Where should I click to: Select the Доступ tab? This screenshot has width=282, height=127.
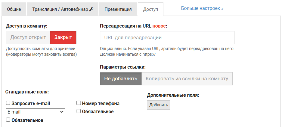click(150, 9)
